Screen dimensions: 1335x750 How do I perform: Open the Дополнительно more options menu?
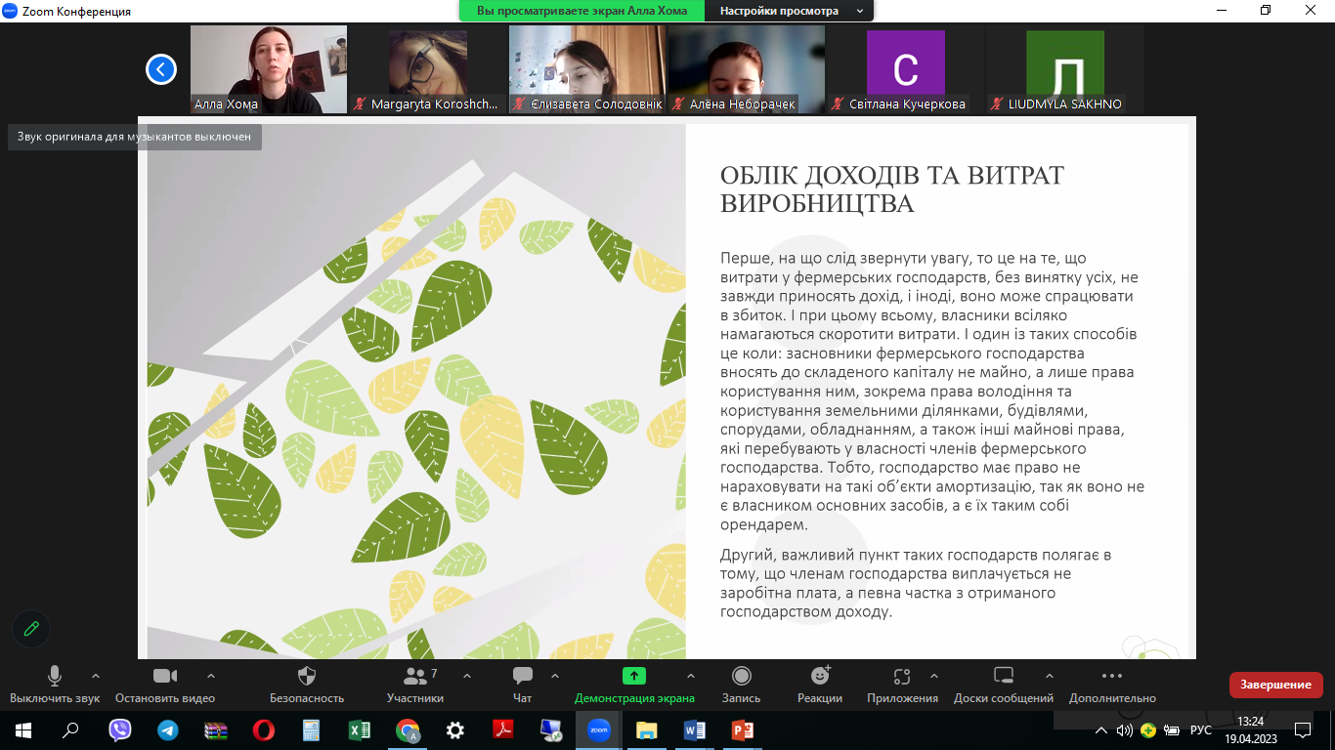[1112, 685]
